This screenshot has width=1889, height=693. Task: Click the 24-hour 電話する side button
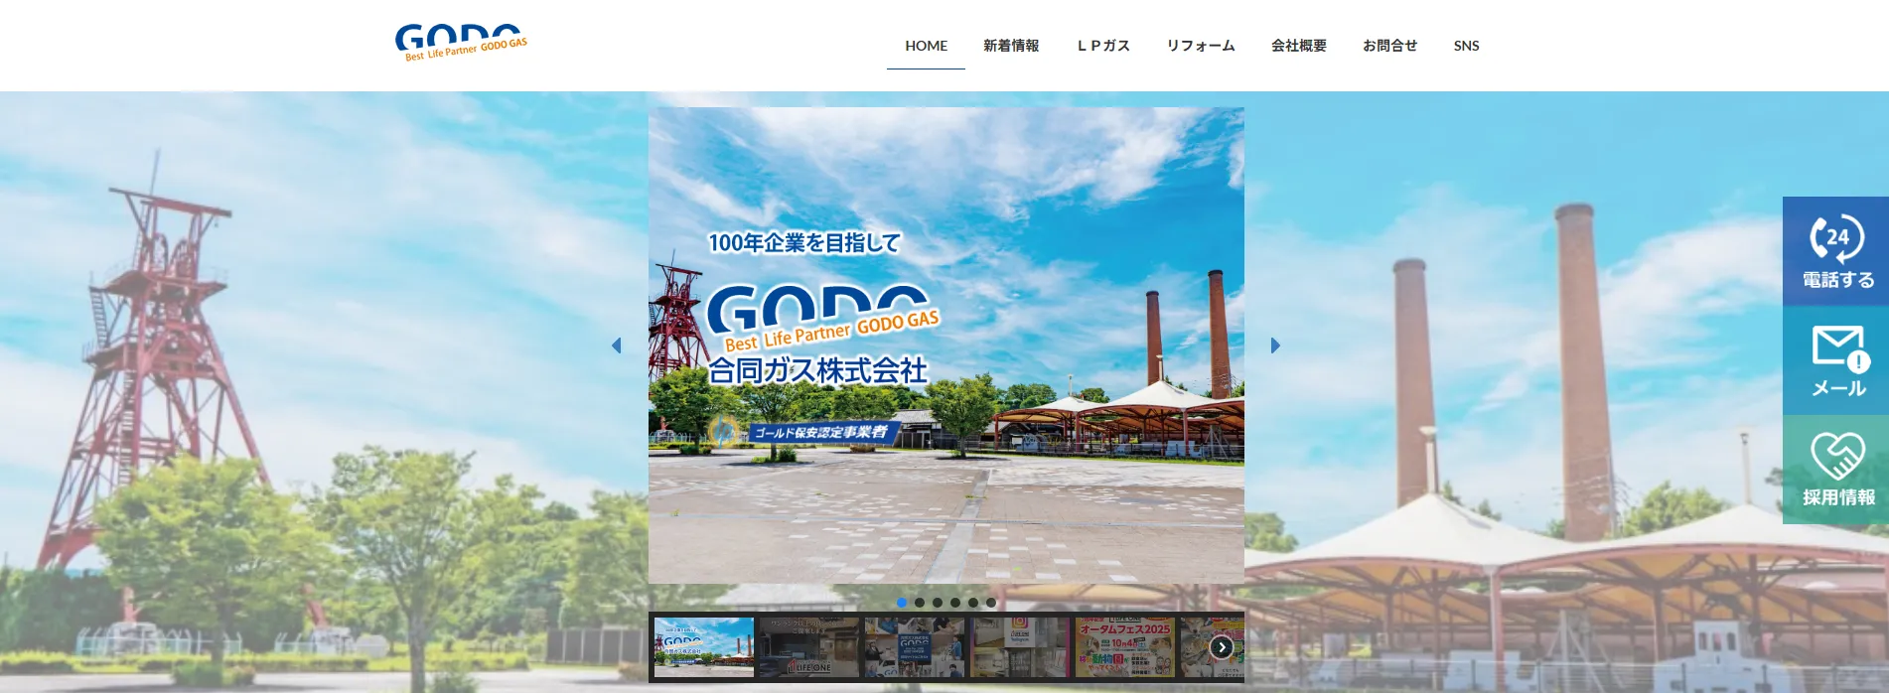pos(1835,251)
